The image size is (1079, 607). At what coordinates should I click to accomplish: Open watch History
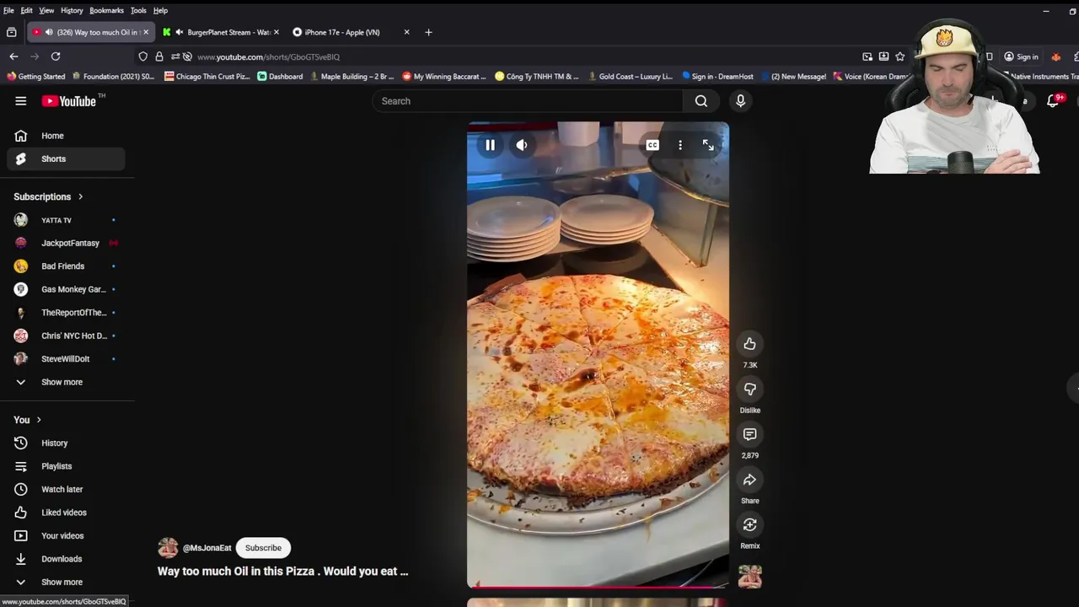[x=66, y=443]
